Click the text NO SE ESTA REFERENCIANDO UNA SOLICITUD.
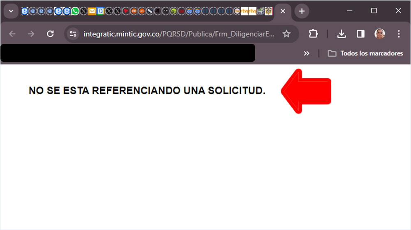This screenshot has height=230, width=411. point(147,91)
